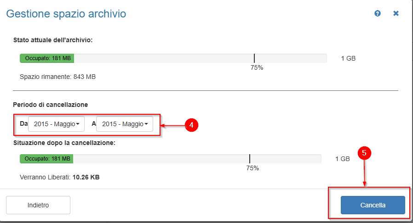The image size is (413, 223).
Task: Click the red annotation circle numbered 4
Action: tap(191, 125)
